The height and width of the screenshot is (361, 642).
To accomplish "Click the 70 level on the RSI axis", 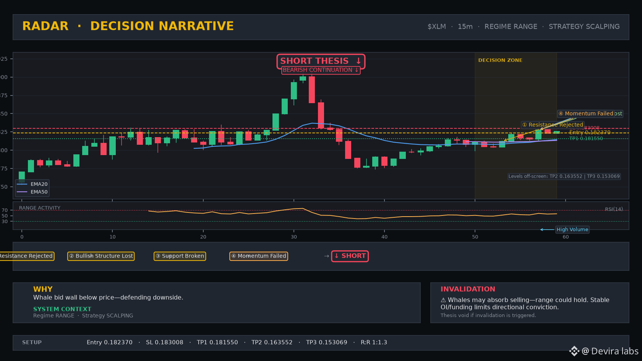I will [5, 210].
